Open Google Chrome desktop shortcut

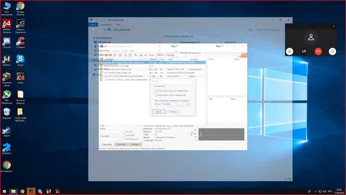[x=21, y=9]
